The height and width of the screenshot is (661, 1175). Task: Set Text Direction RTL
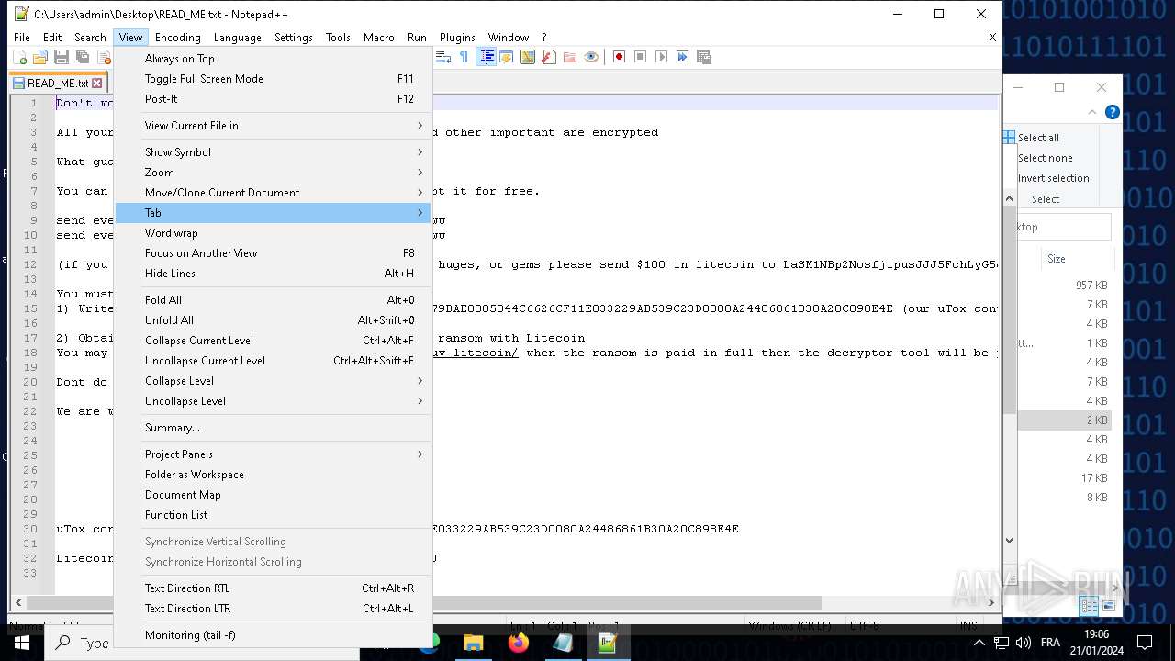(273, 588)
